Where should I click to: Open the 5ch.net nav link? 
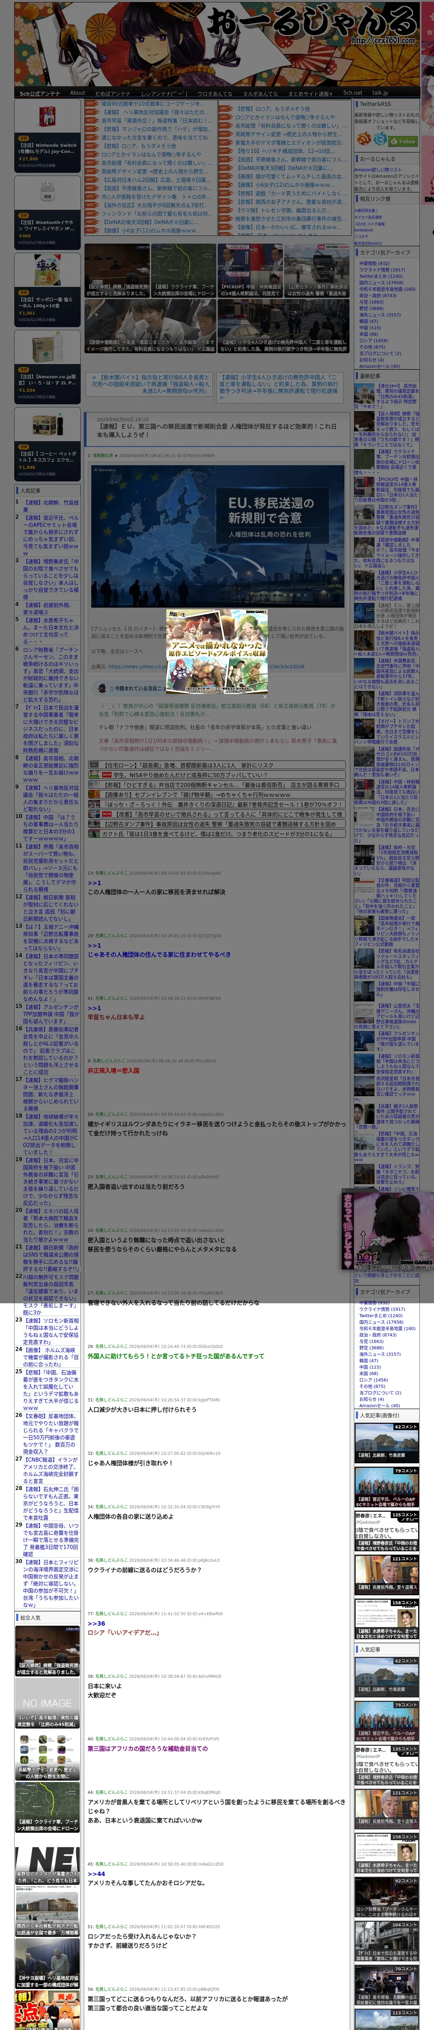(352, 93)
